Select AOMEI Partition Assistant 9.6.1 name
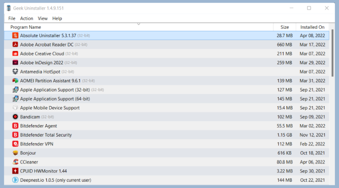This screenshot has width=339, height=188. [x=50, y=81]
